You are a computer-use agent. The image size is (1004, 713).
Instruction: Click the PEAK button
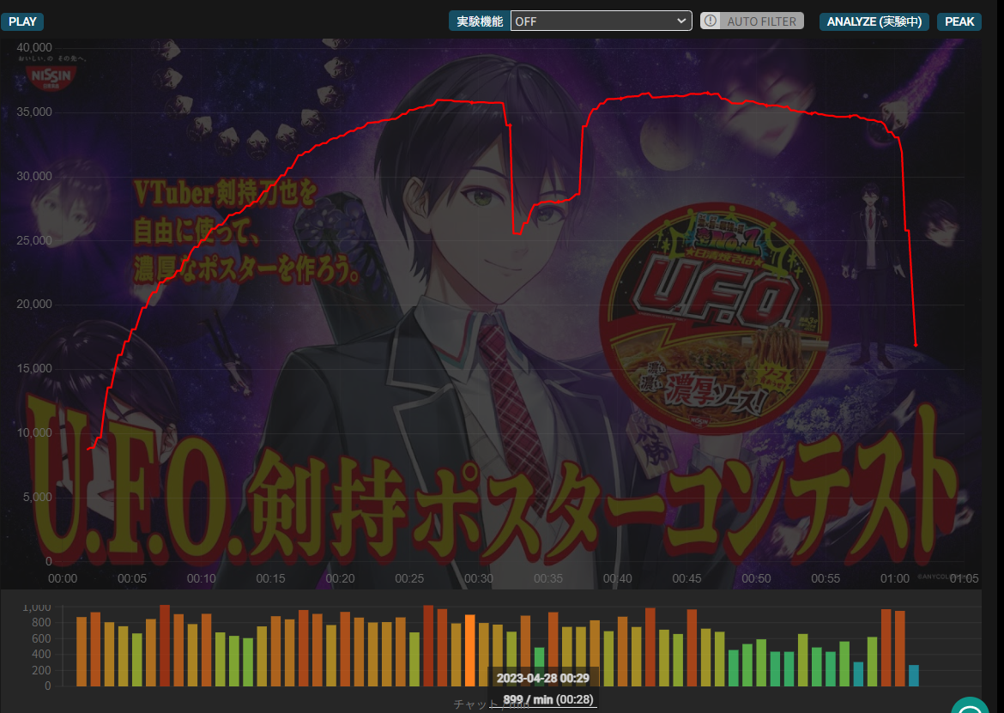tap(959, 21)
